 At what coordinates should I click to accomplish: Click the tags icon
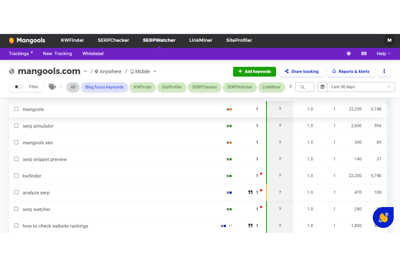pyautogui.click(x=52, y=87)
